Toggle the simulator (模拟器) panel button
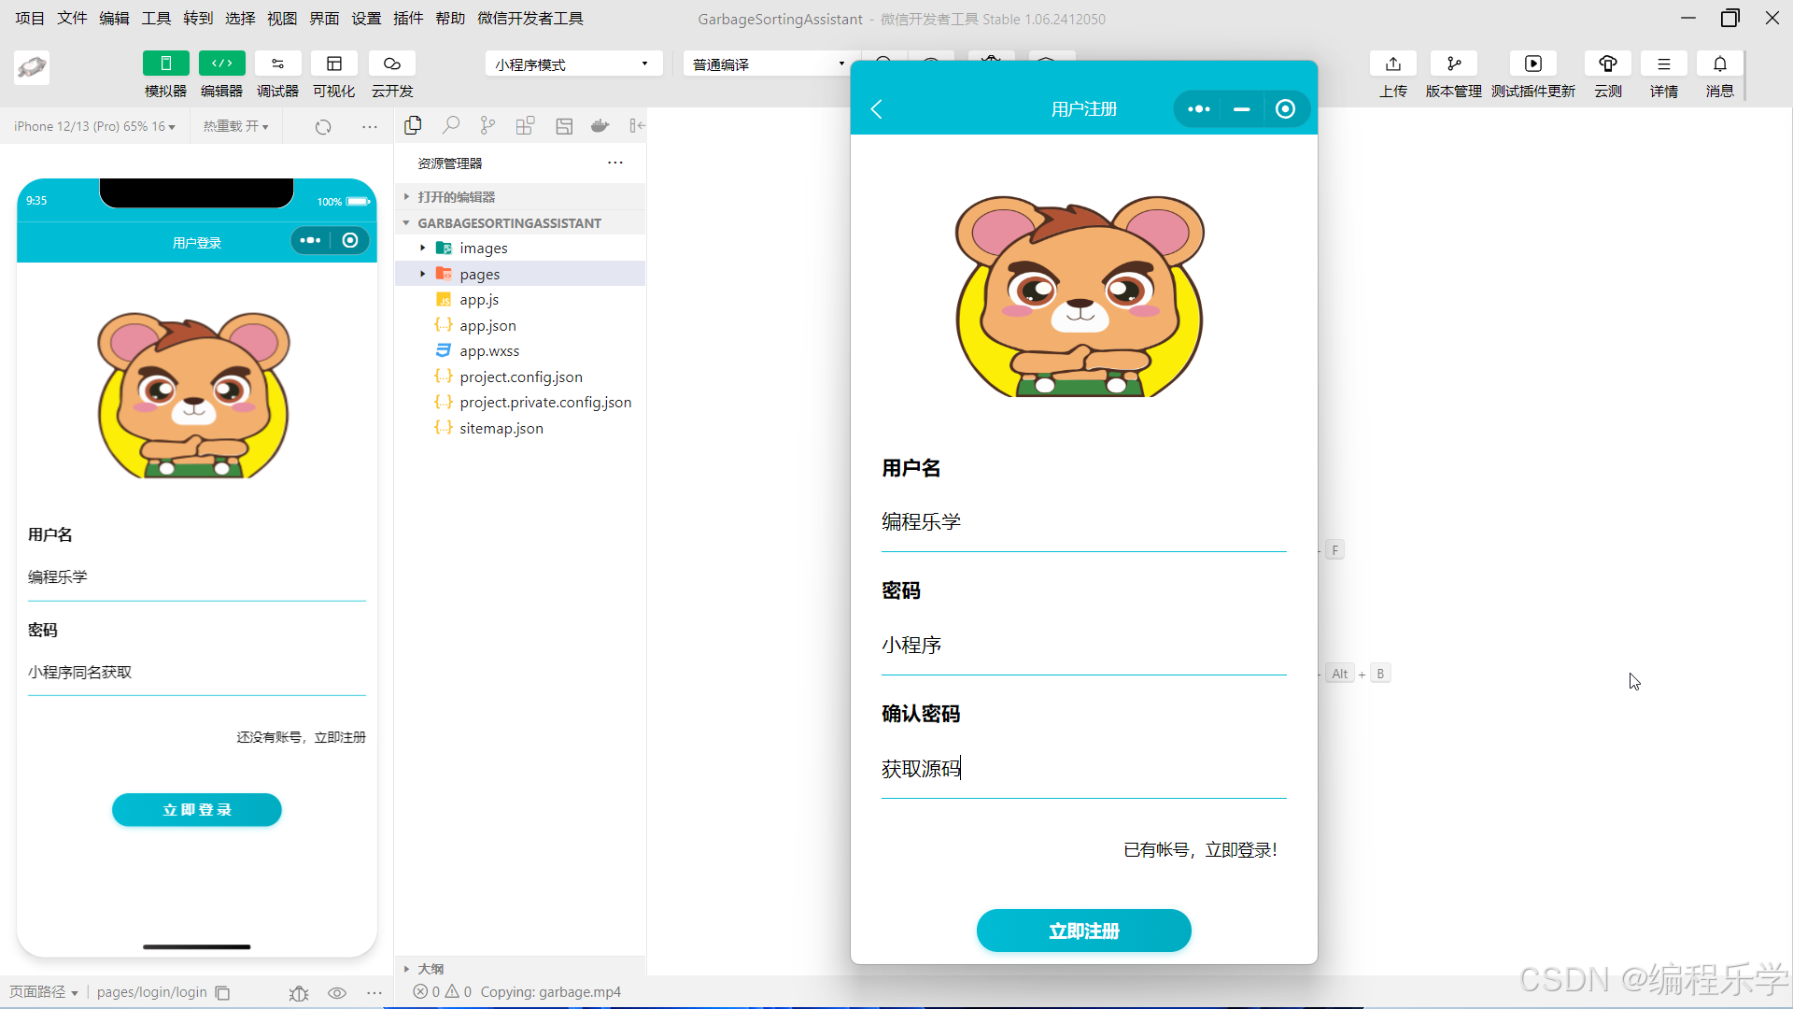The image size is (1793, 1009). 165,64
